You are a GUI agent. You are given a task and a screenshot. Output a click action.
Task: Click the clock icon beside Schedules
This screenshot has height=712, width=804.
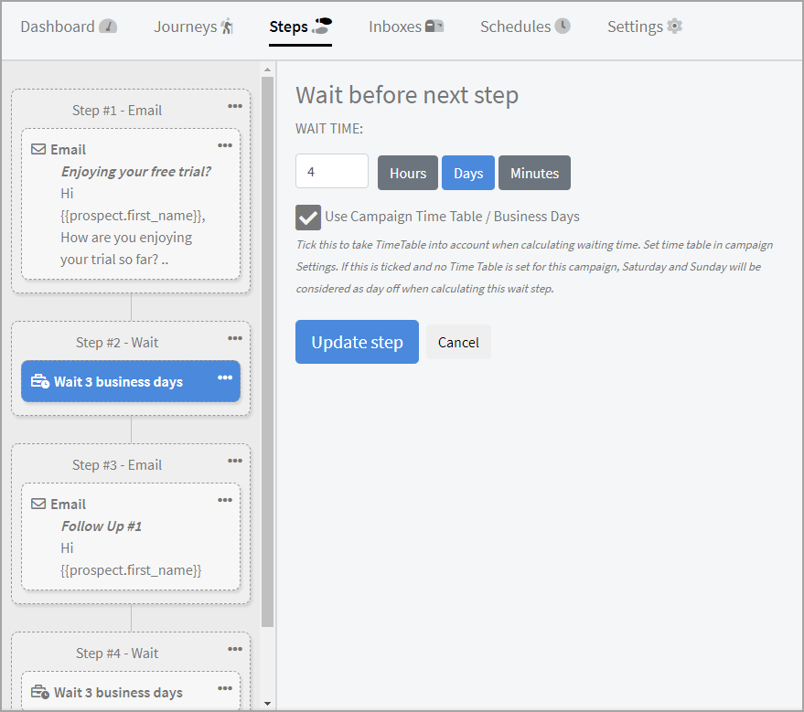tap(563, 26)
